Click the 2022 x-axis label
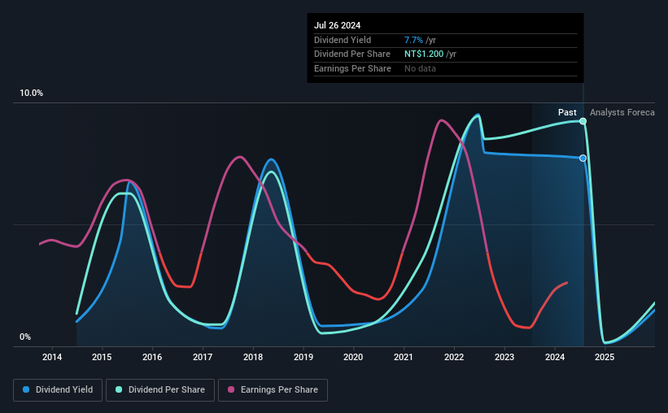This screenshot has height=413, width=668. [454, 357]
